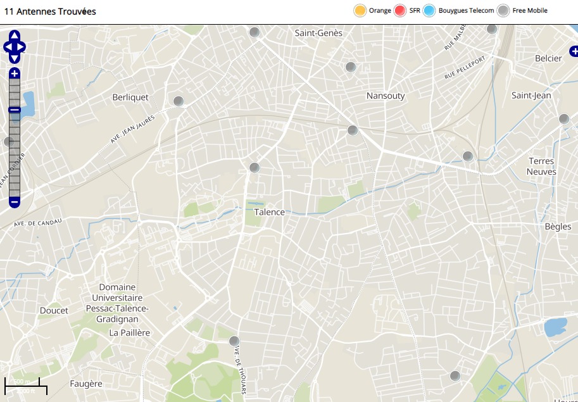Screen dimensions: 578x402
Task: Click the pan up arrow
Action: click(x=15, y=35)
